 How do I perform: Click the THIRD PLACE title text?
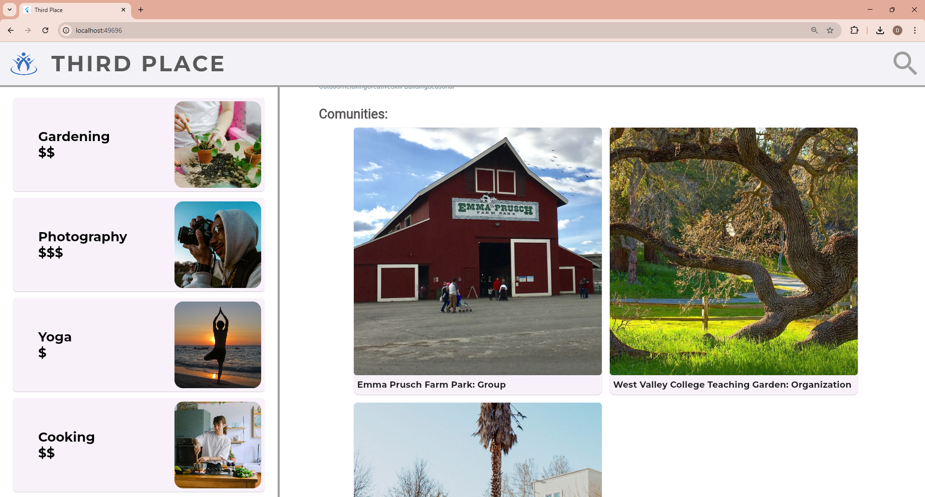pyautogui.click(x=138, y=64)
